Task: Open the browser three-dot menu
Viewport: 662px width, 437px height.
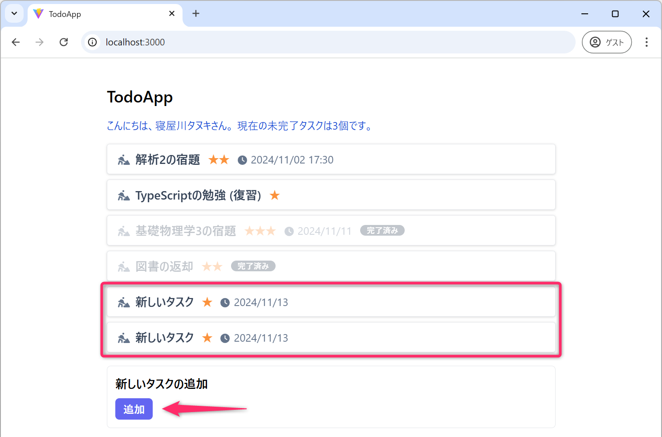Action: click(646, 42)
